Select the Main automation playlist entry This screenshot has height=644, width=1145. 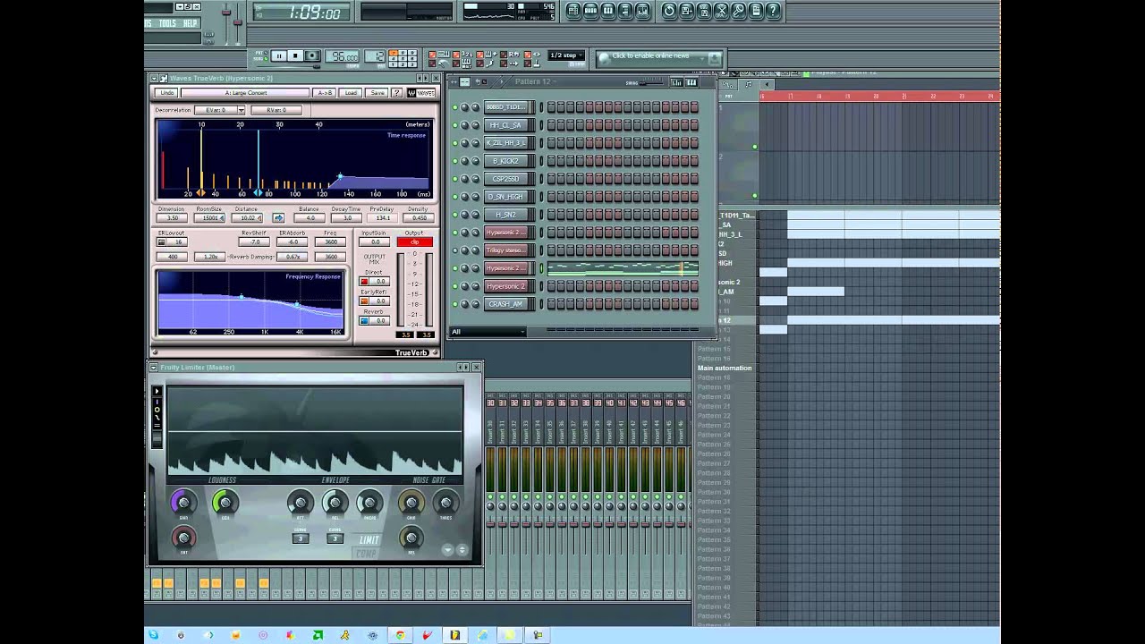725,368
